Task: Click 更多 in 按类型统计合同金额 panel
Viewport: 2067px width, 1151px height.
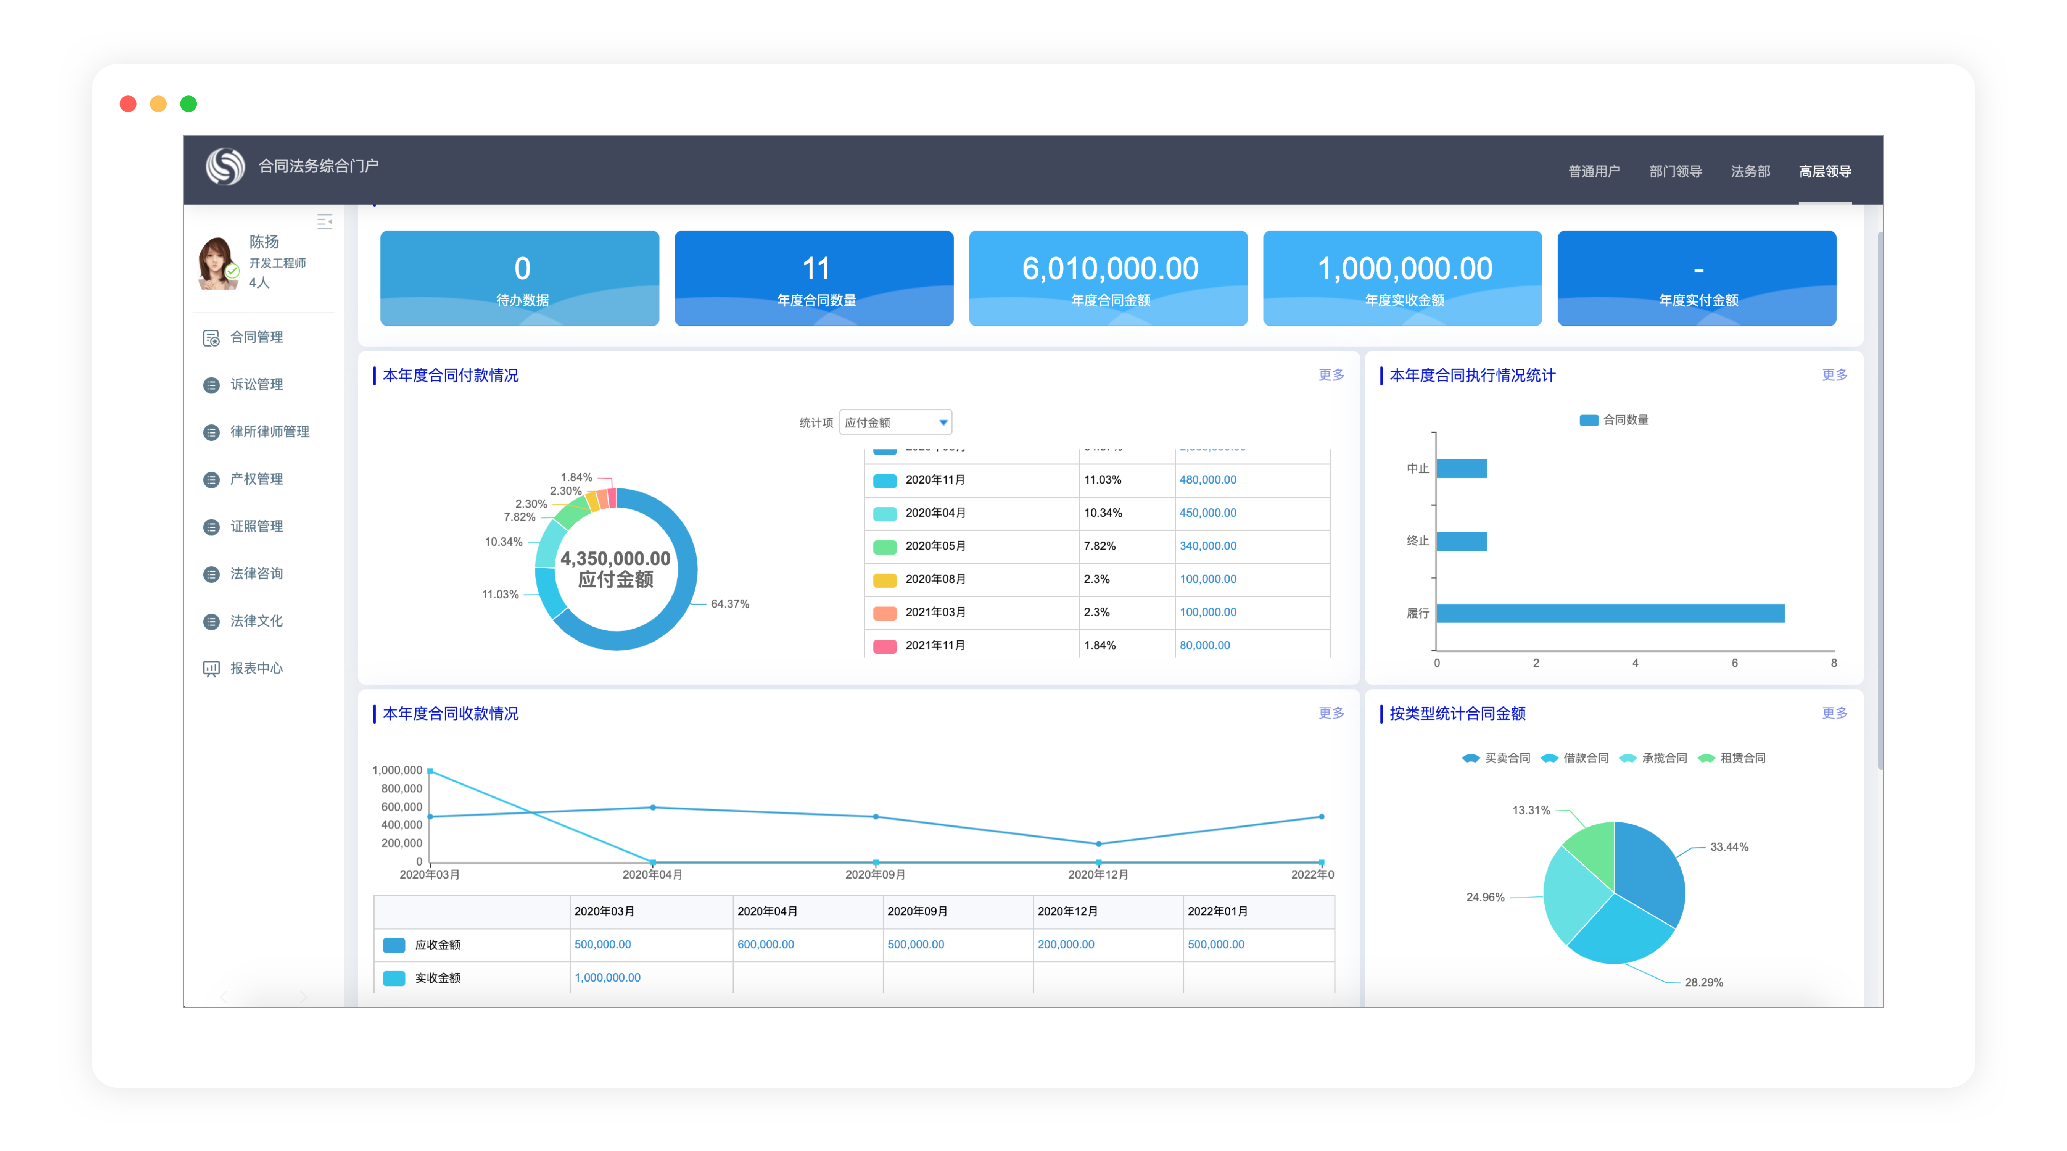Action: (x=1834, y=714)
